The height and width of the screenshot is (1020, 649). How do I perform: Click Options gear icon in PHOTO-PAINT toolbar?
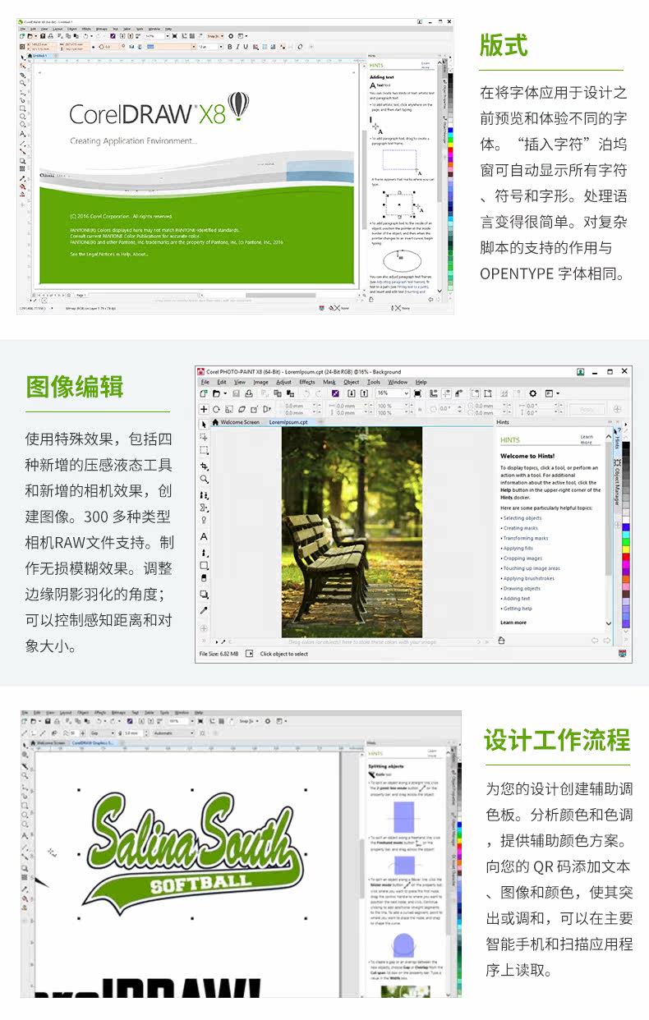tap(532, 393)
